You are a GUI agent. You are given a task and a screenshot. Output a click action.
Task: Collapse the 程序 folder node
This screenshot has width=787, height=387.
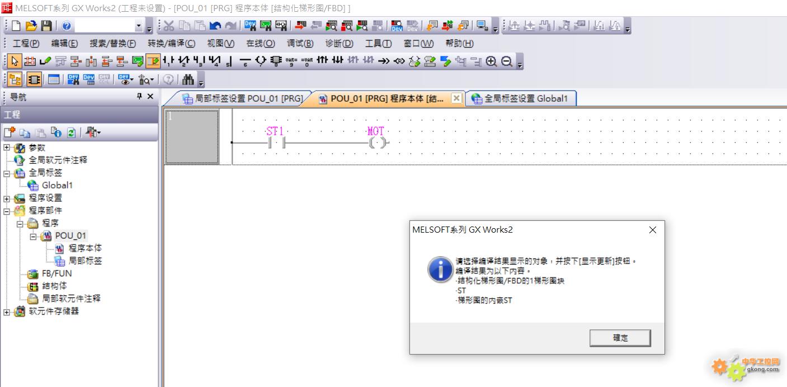coord(20,224)
